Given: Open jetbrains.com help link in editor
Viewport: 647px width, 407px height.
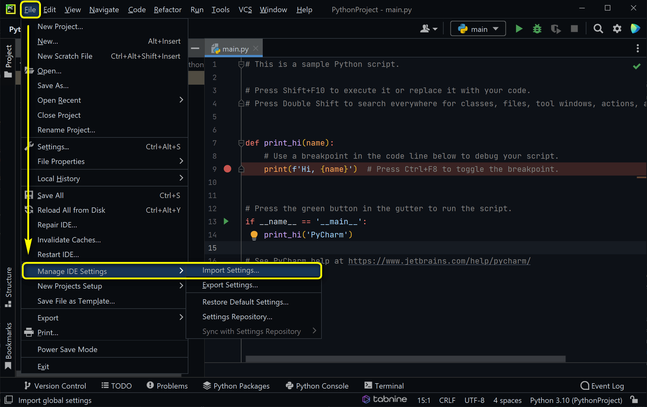Looking at the screenshot, I should (439, 261).
